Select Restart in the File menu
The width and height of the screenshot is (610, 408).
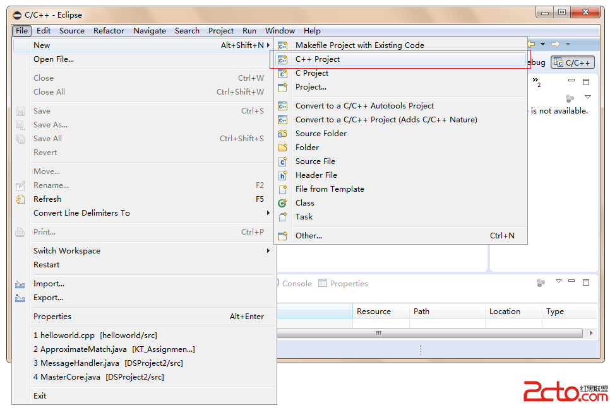[x=145, y=265]
